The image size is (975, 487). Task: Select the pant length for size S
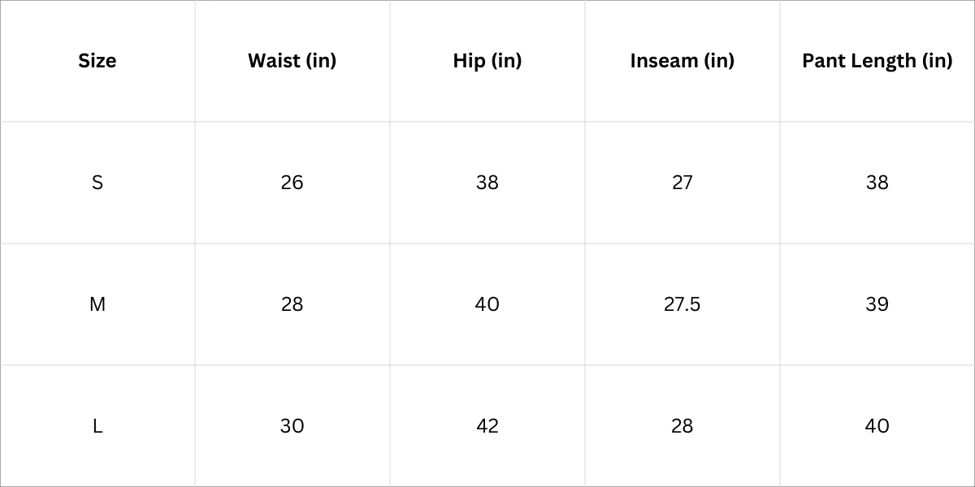click(877, 183)
